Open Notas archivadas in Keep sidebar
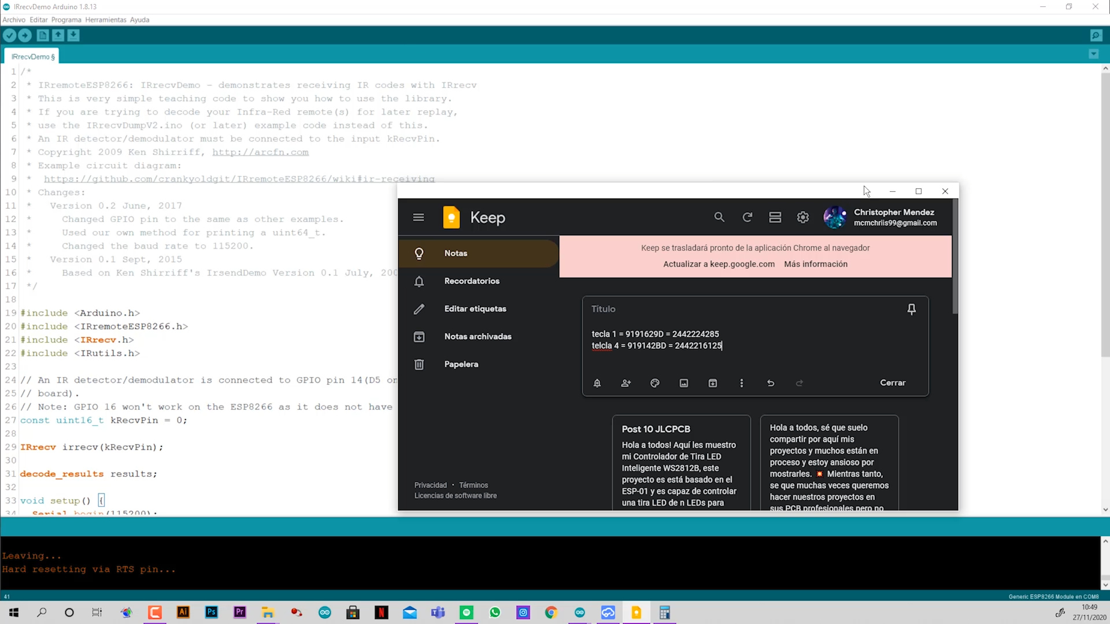This screenshot has width=1110, height=624. click(x=478, y=336)
